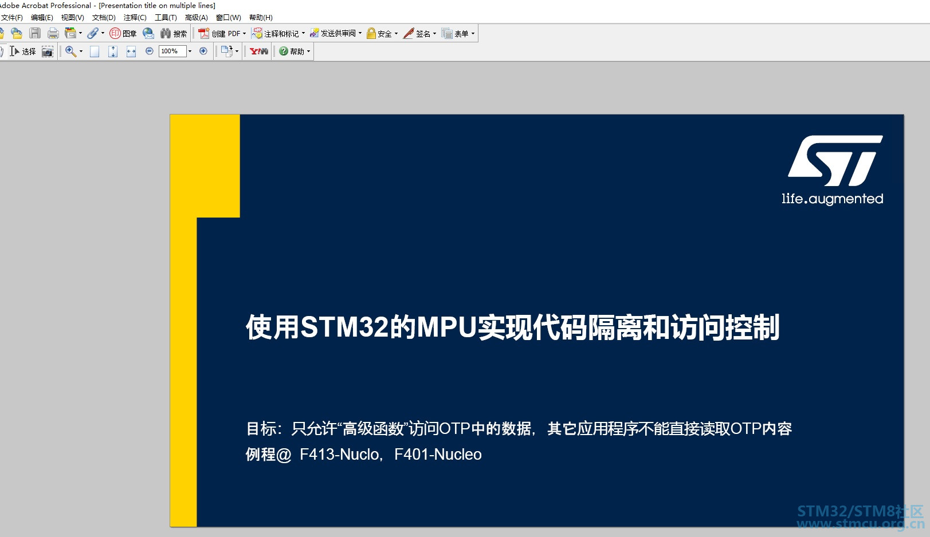Expand the 注释和标记 dropdown arrow
Screen dimensions: 930x537
pos(303,34)
